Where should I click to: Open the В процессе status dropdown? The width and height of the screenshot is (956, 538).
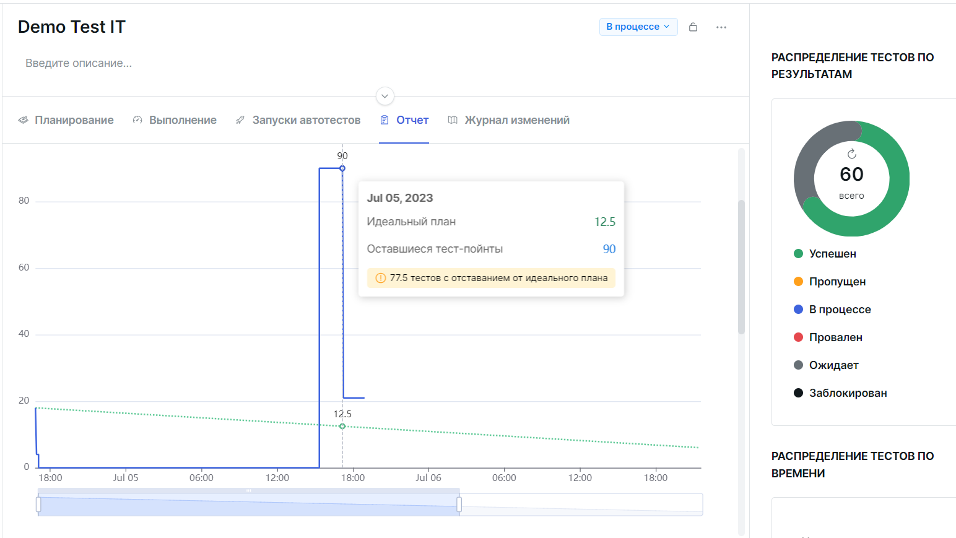click(638, 27)
